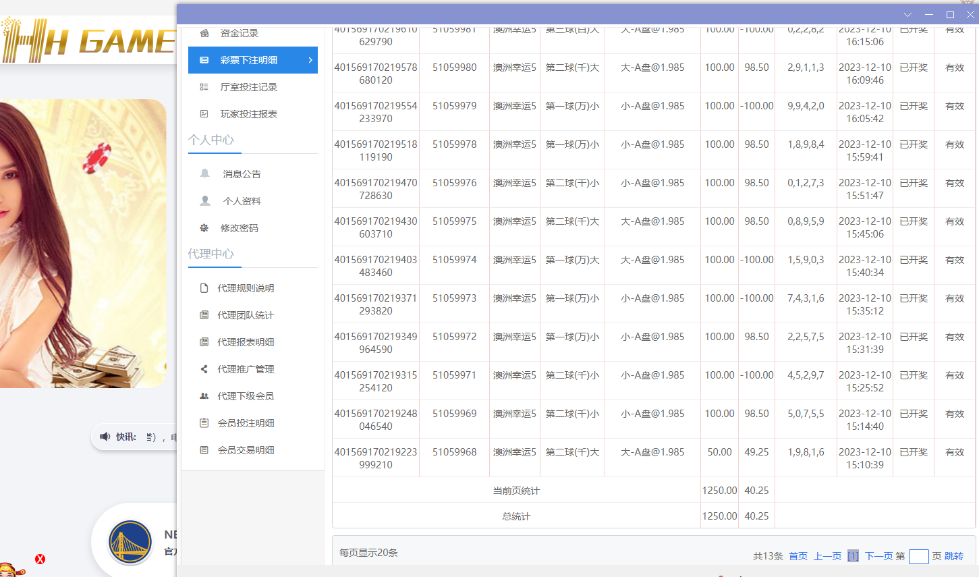This screenshot has height=577, width=979.
Task: Click the 玩家投注报表 chart icon
Action: [204, 114]
